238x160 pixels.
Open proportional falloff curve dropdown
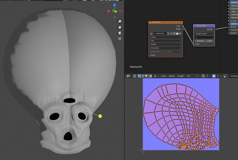click(219, 76)
